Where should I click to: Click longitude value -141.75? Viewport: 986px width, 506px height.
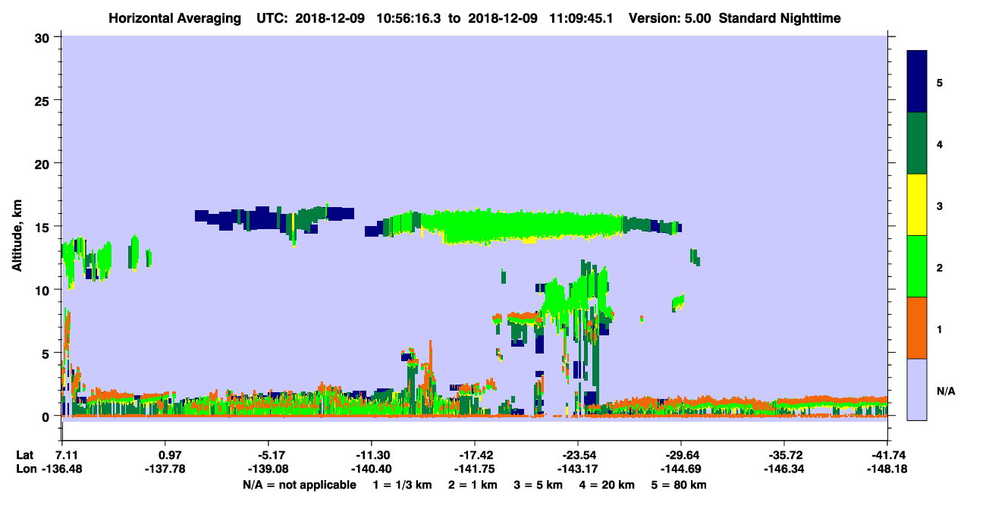click(x=474, y=470)
